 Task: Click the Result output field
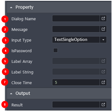76,104
